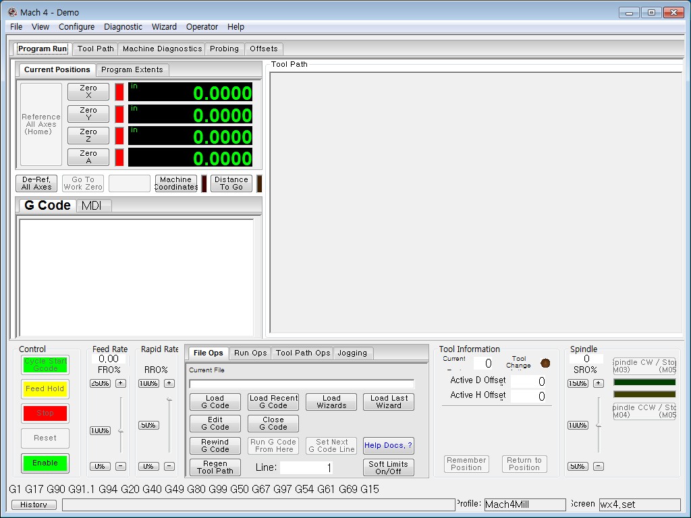This screenshot has width=691, height=518.
Task: Click the yellow Feed Hold button
Action: tap(45, 389)
